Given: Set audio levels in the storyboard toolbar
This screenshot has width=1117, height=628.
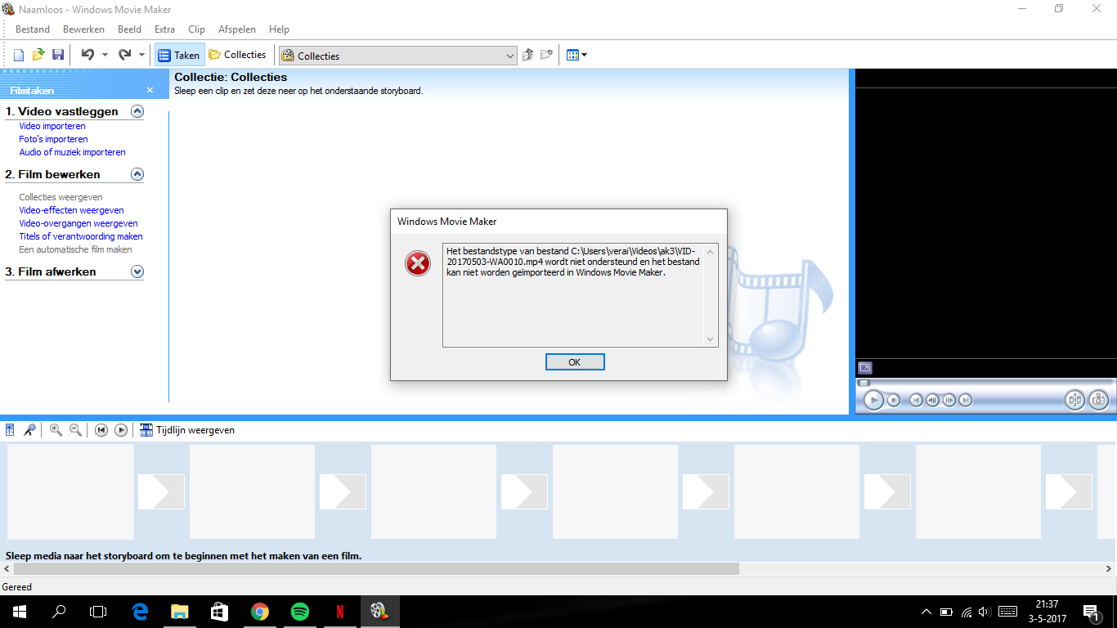Looking at the screenshot, I should 11,430.
